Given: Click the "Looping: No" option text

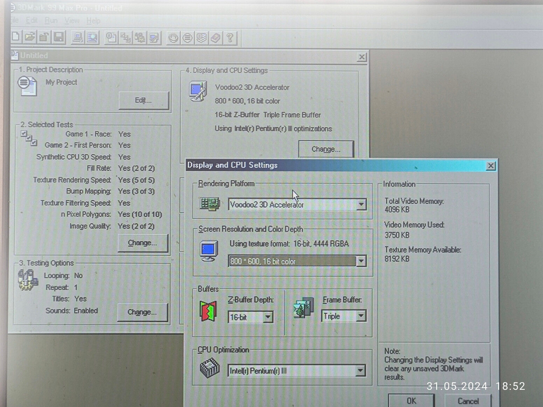Looking at the screenshot, I should pyautogui.click(x=63, y=276).
